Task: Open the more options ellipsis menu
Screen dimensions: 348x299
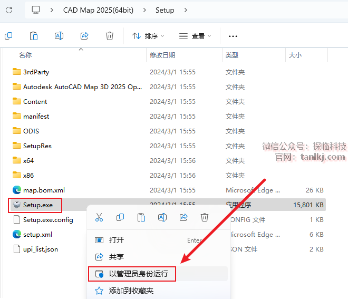Action: tap(233, 36)
